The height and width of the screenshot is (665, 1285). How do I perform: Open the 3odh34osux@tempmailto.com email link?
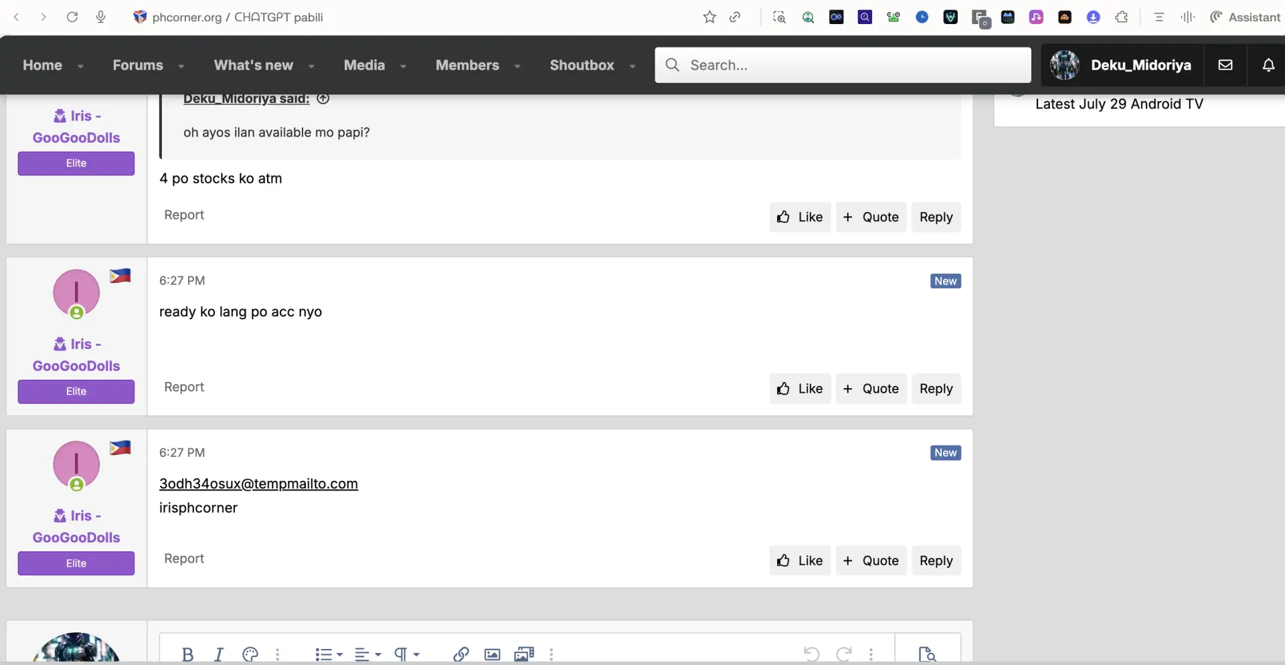click(258, 484)
